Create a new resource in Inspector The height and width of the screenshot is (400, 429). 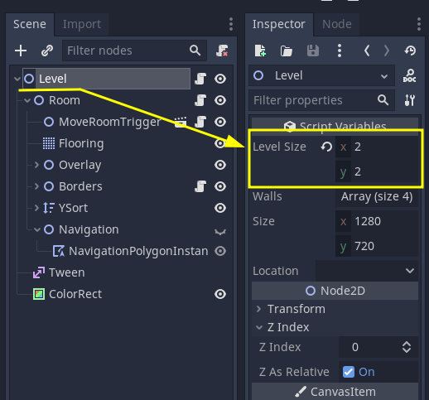pos(260,51)
